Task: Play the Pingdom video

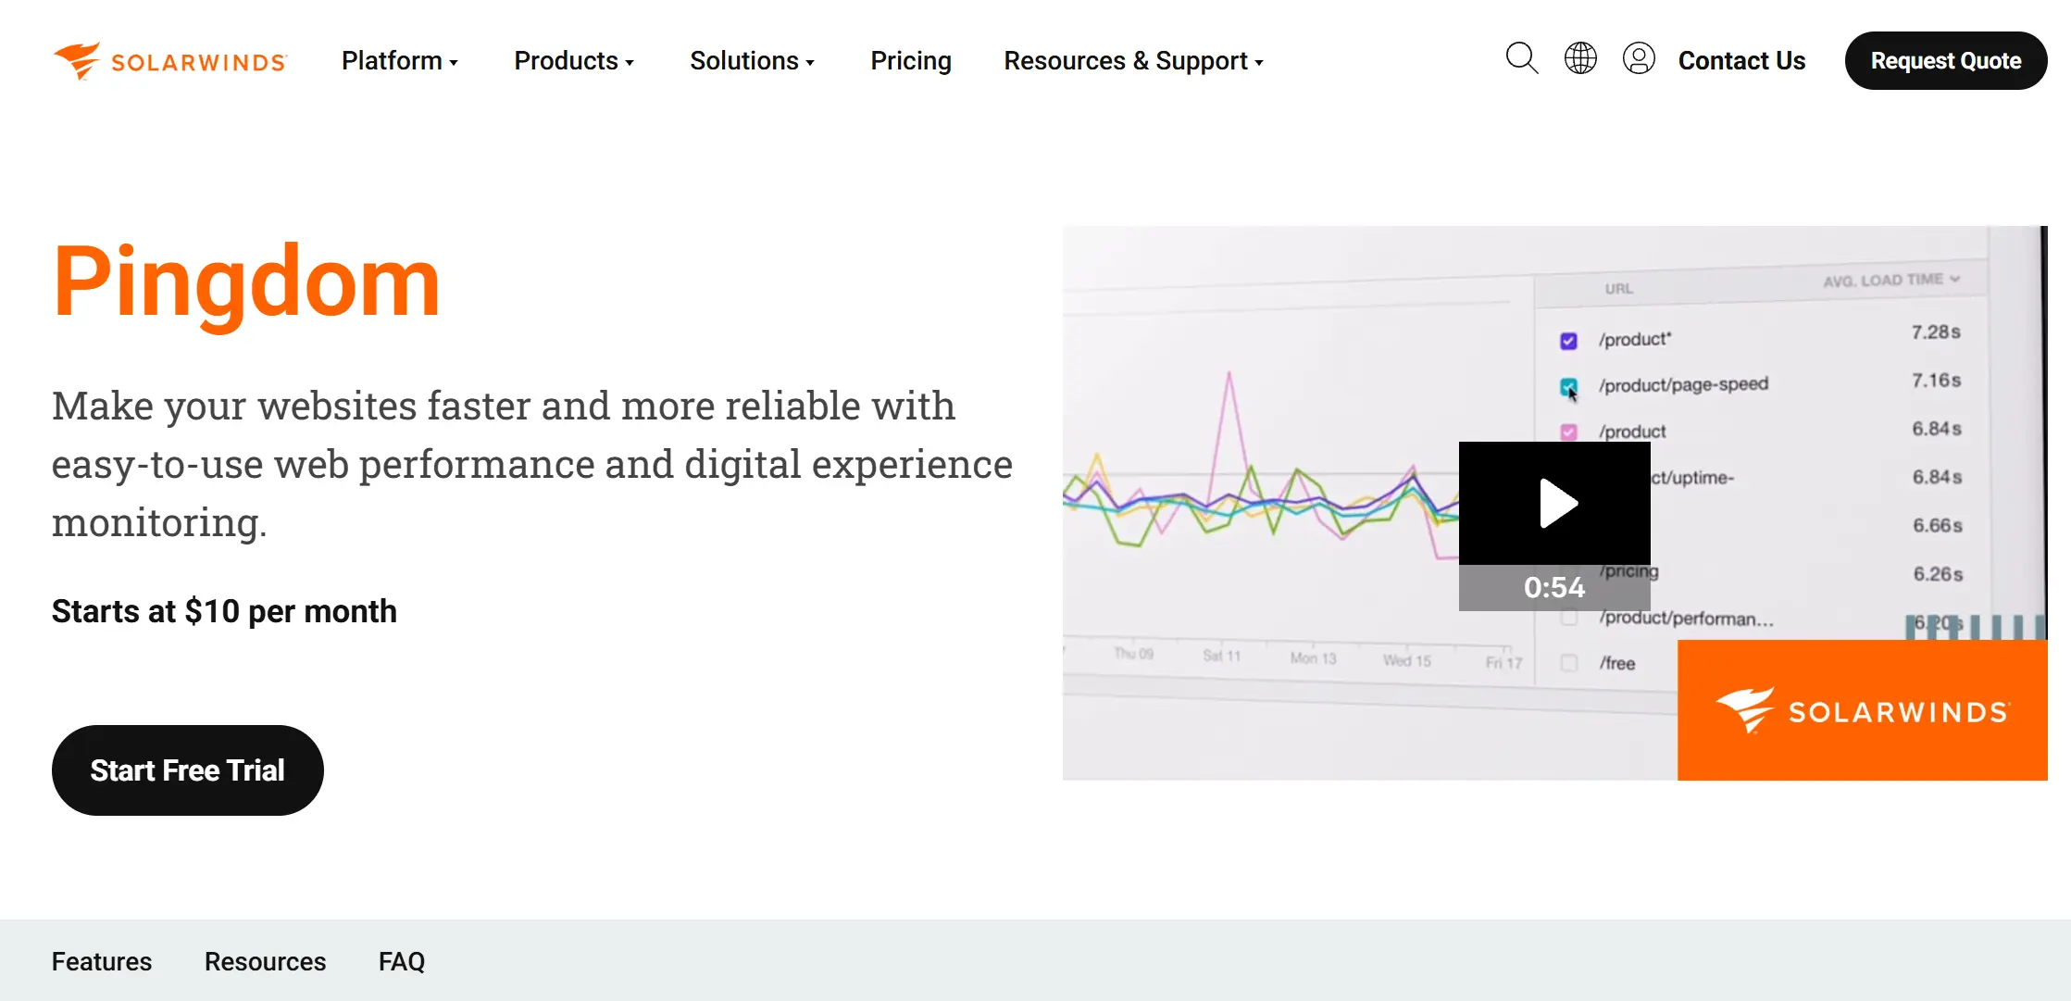Action: click(x=1554, y=503)
